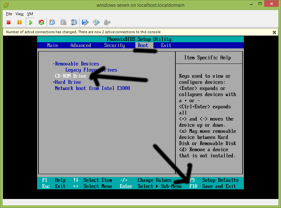Click the vSphere console icon in the title bar
Image resolution: width=281 pixels, height=208 pixels.
pyautogui.click(x=6, y=5)
